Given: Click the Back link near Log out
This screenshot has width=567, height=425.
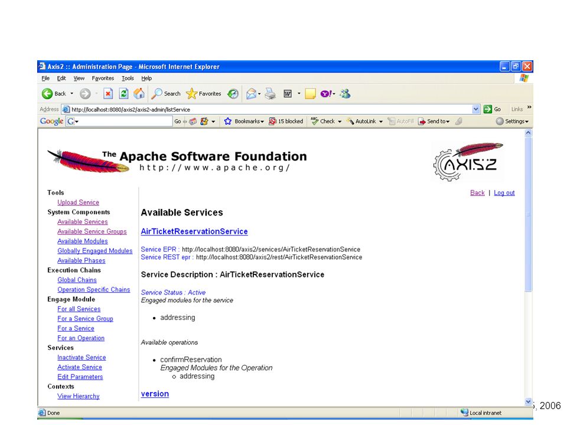Looking at the screenshot, I should click(x=477, y=192).
